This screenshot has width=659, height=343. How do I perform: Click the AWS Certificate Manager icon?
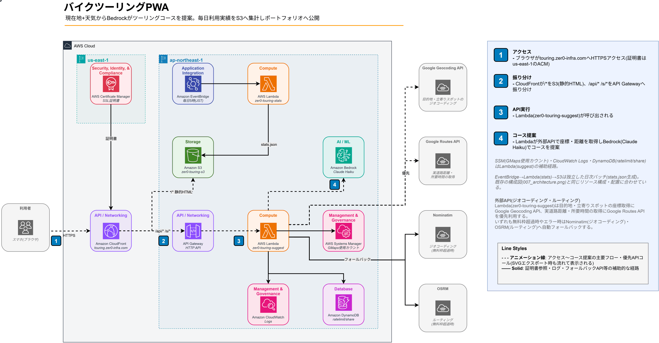[x=111, y=84]
